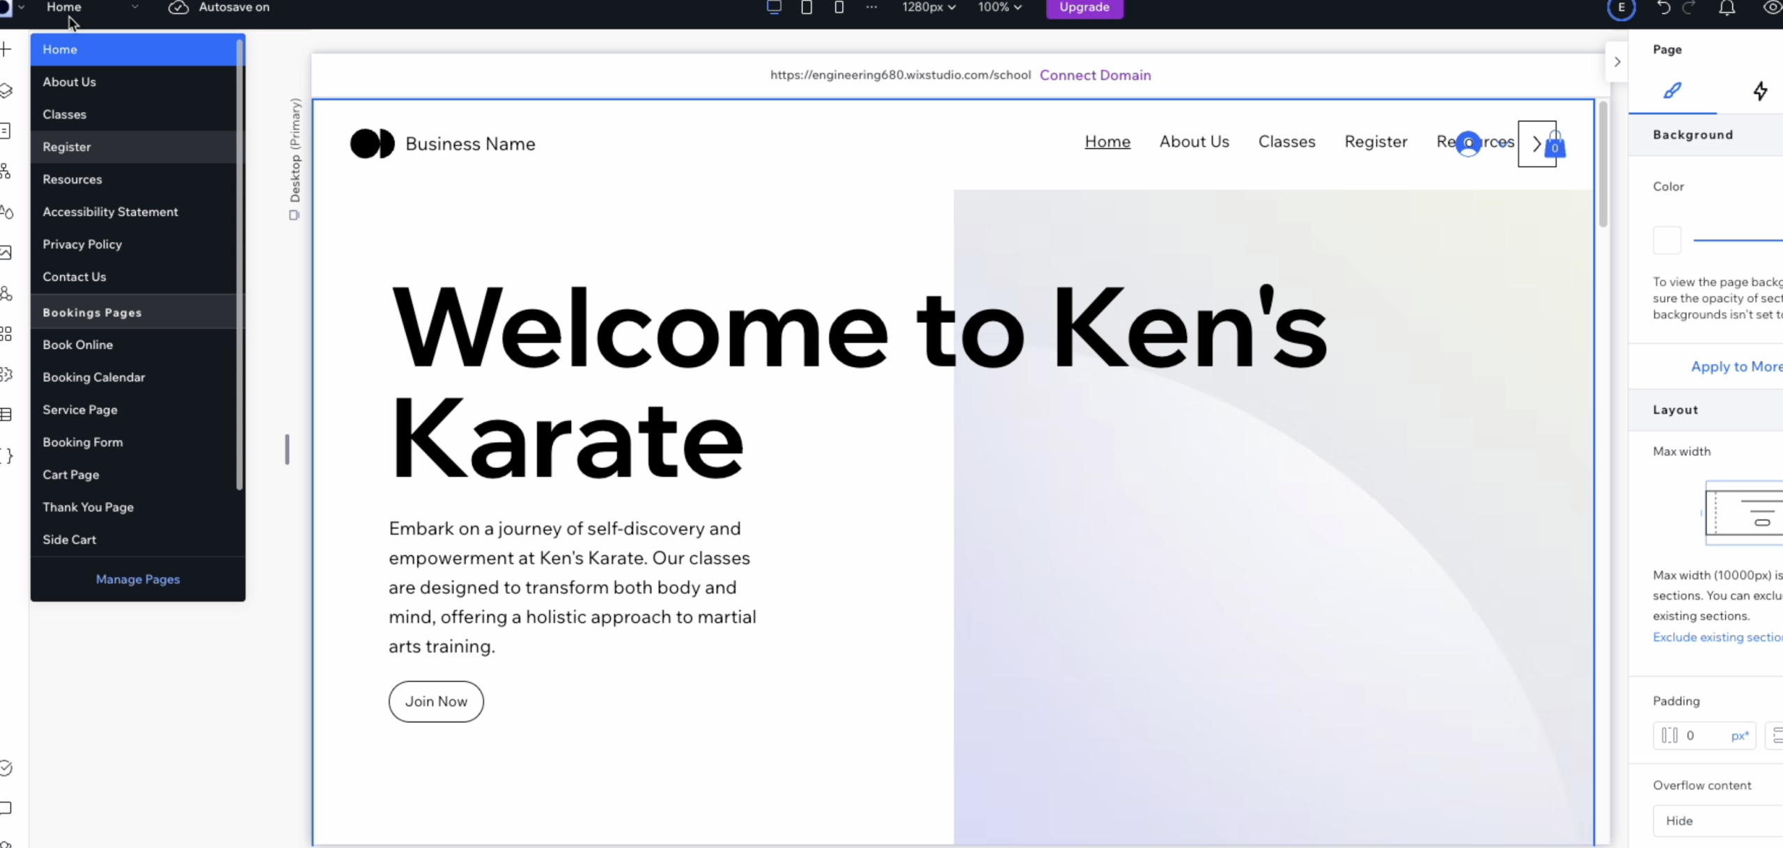The width and height of the screenshot is (1783, 848).
Task: Click the Manage Pages link
Action: coord(138,579)
